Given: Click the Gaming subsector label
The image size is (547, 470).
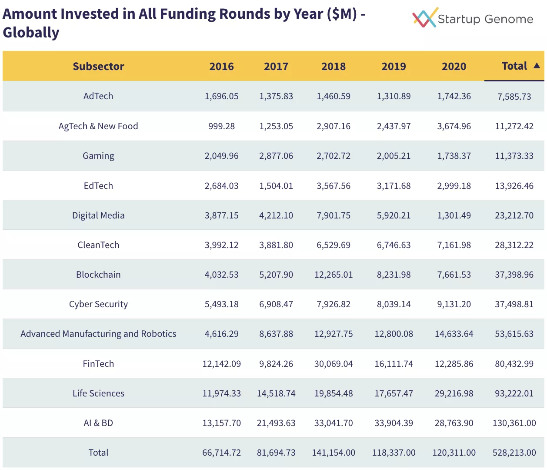Looking at the screenshot, I should coord(98,156).
